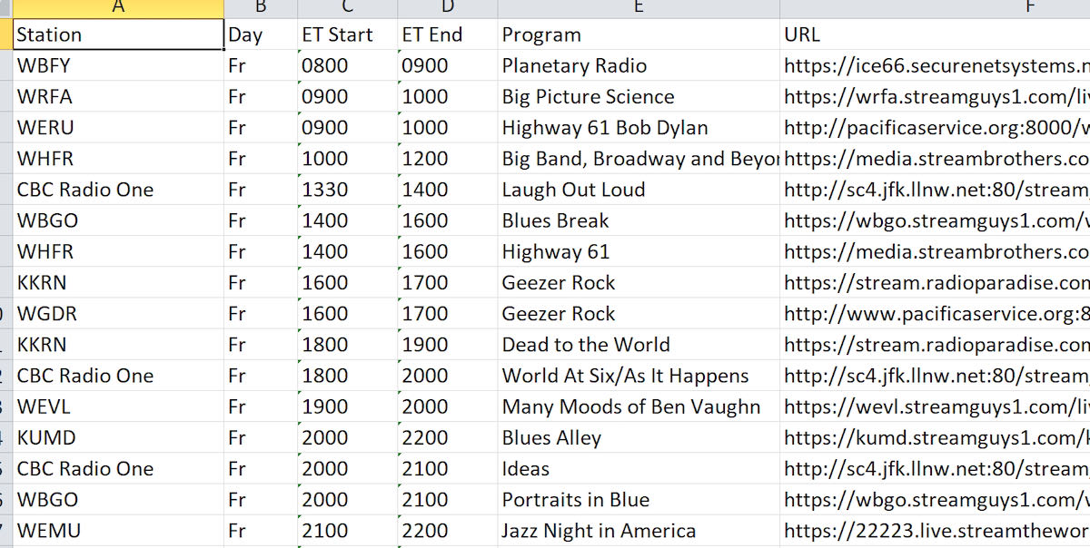The height and width of the screenshot is (548, 1090).
Task: Select the WEVL station cell
Action: click(118, 406)
